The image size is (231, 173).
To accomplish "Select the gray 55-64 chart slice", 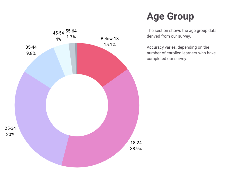I will (72, 58).
